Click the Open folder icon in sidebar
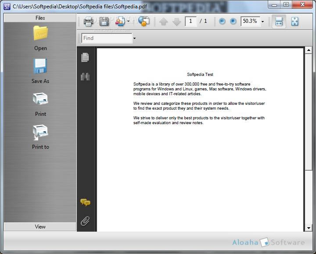This screenshot has height=254, width=316. pos(40,33)
